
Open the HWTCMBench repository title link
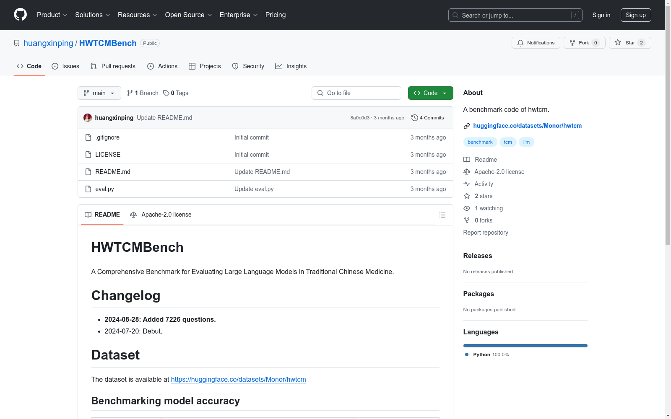tap(108, 43)
